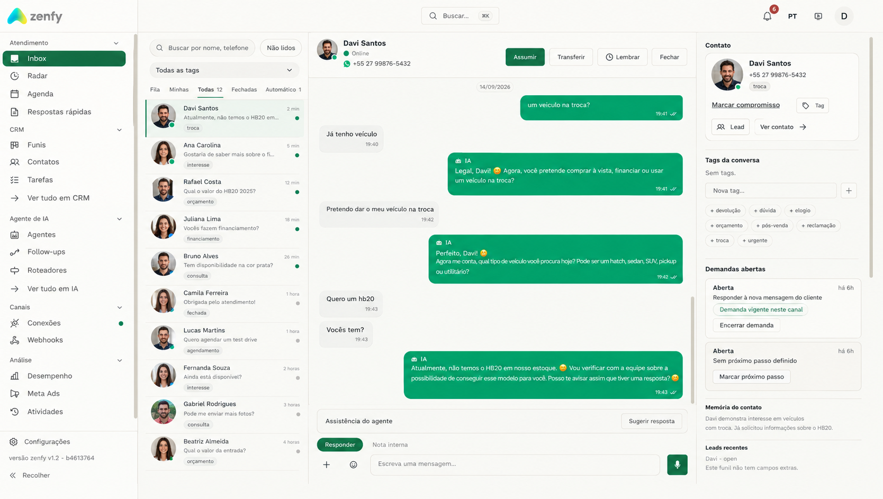Collapse the Canais section

(x=119, y=307)
